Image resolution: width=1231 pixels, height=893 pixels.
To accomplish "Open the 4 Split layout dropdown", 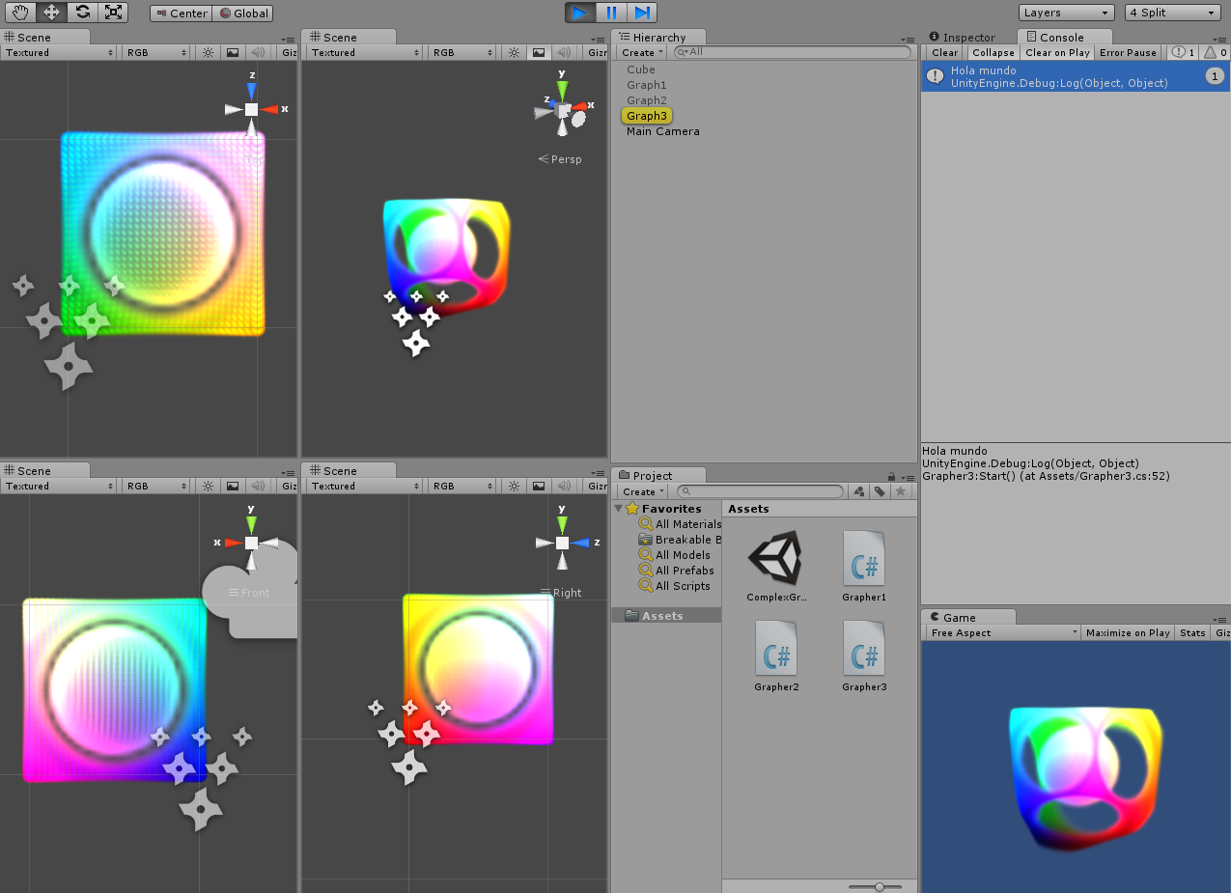I will coord(1171,12).
